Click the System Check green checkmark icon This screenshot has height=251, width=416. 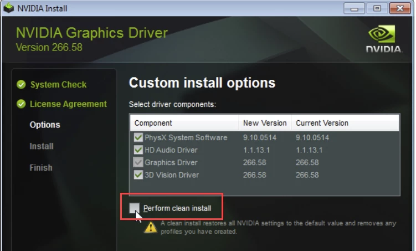click(21, 85)
